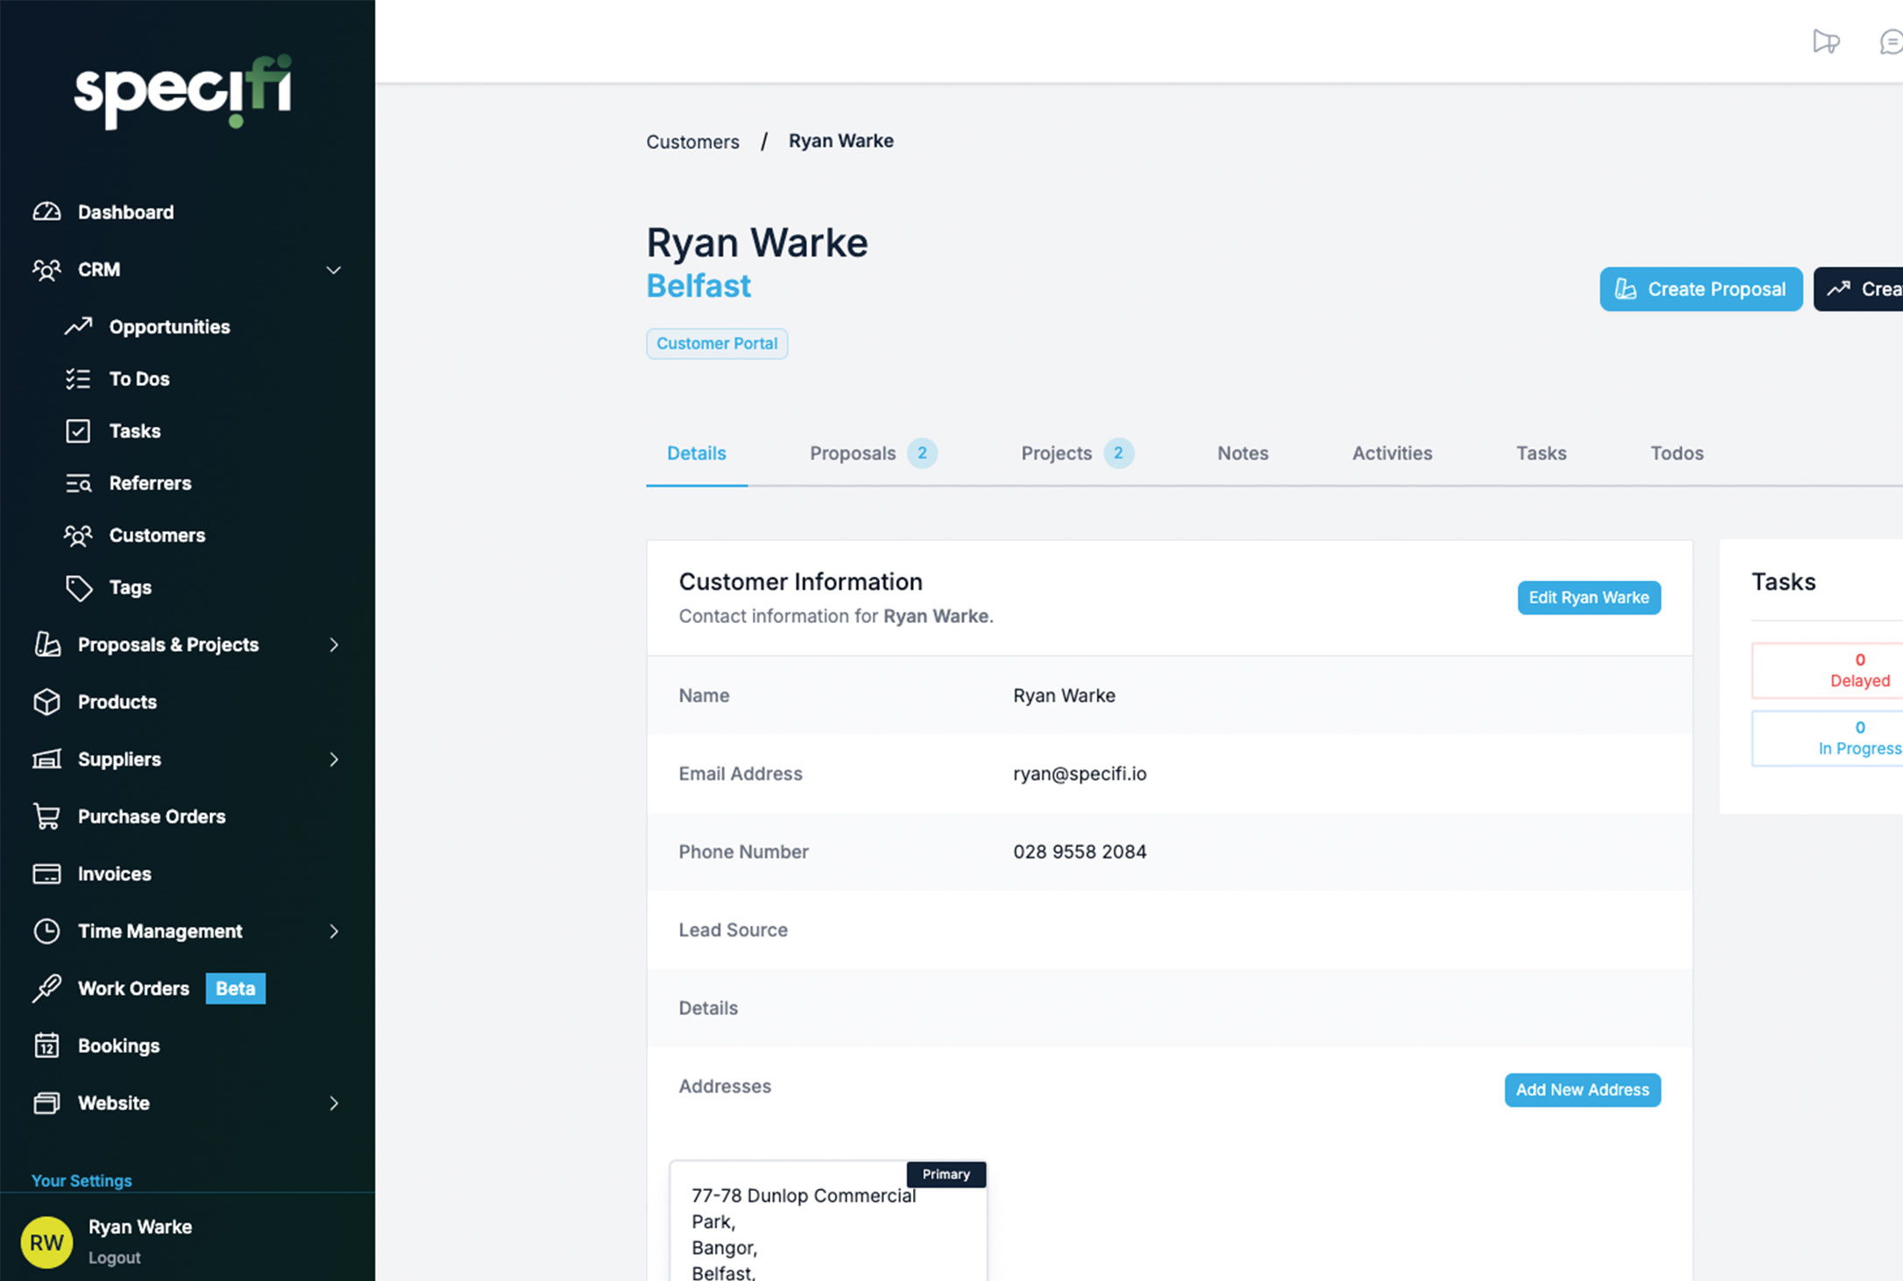This screenshot has height=1281, width=1903.
Task: Click the Tags icon in sidebar
Action: pos(79,586)
